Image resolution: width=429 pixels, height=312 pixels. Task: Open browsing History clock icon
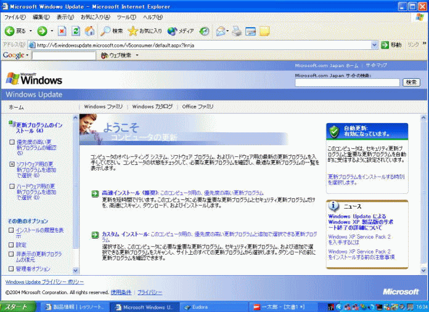(204, 31)
